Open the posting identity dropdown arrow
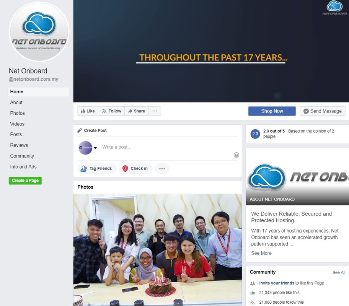Image resolution: width=349 pixels, height=306 pixels. point(95,148)
